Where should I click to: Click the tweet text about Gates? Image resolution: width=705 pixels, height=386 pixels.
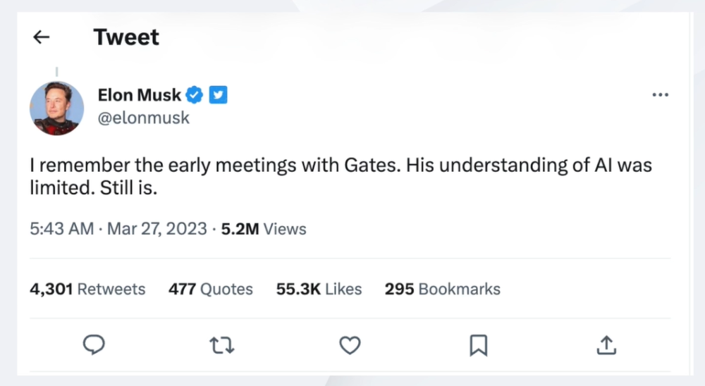click(x=341, y=175)
